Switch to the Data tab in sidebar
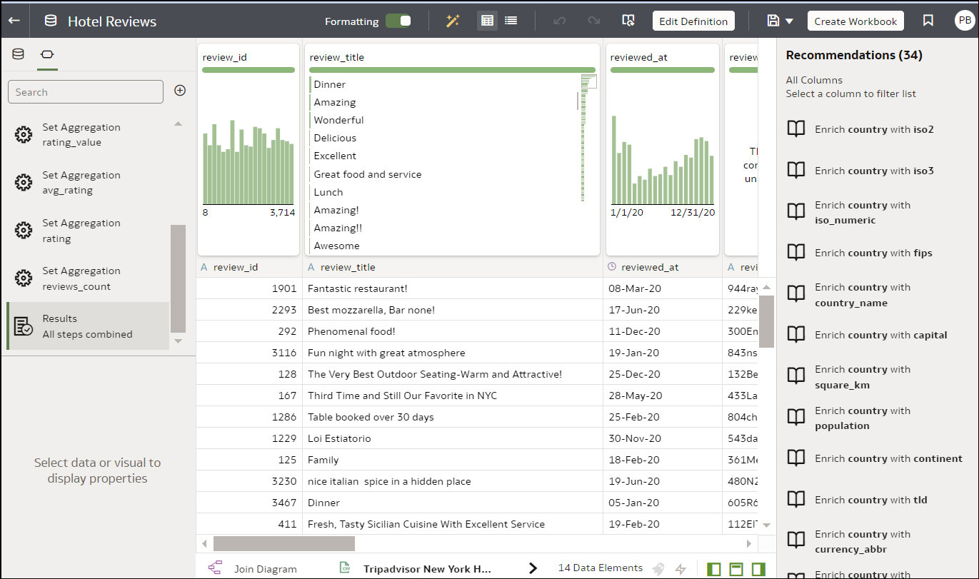 (17, 54)
